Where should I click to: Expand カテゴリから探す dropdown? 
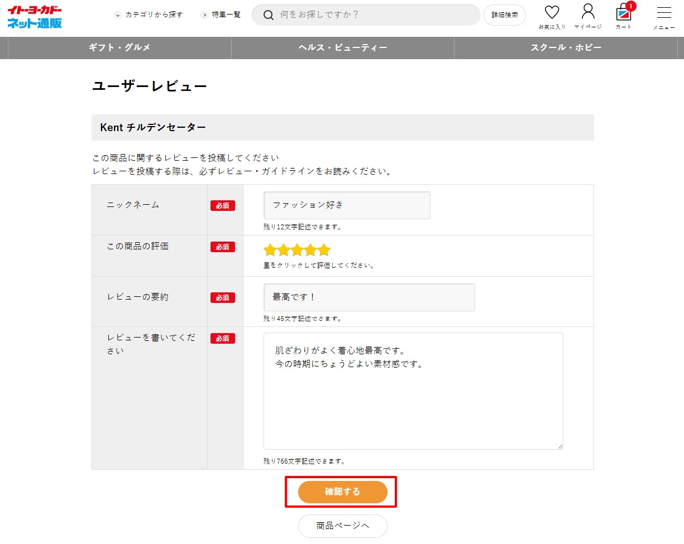(x=149, y=15)
